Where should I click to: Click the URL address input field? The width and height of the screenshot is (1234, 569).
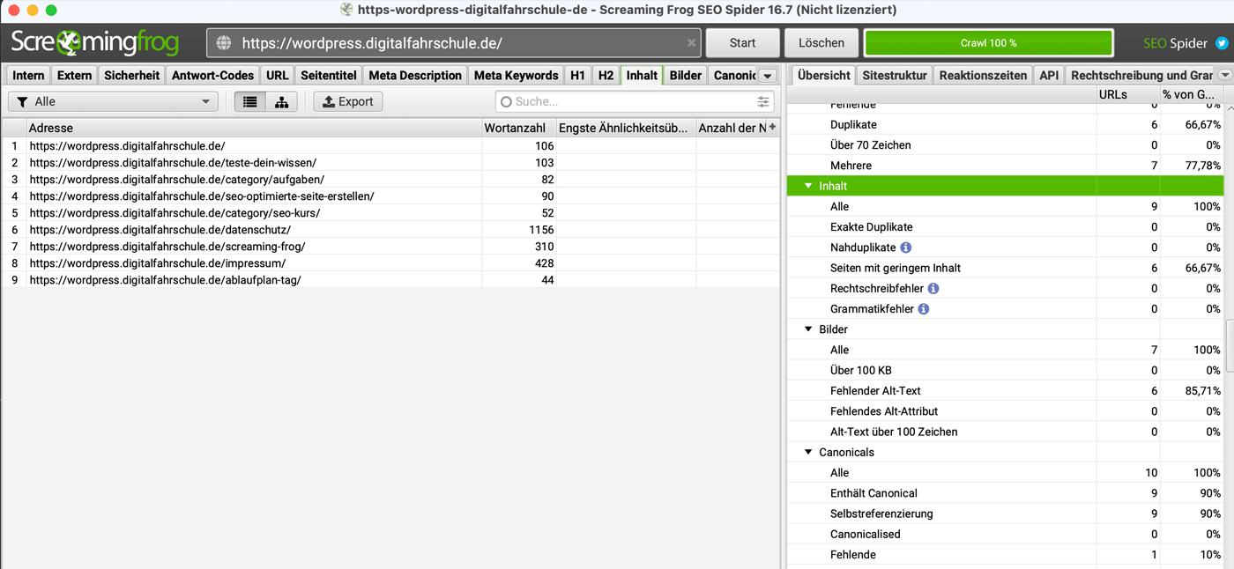tap(454, 42)
